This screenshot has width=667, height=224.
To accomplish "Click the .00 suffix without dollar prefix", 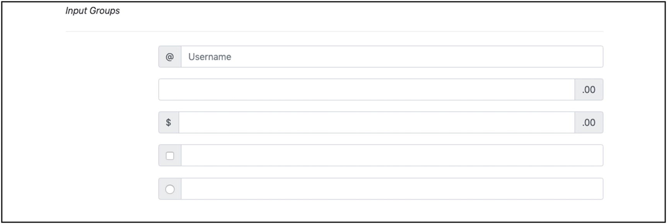I will (x=589, y=90).
